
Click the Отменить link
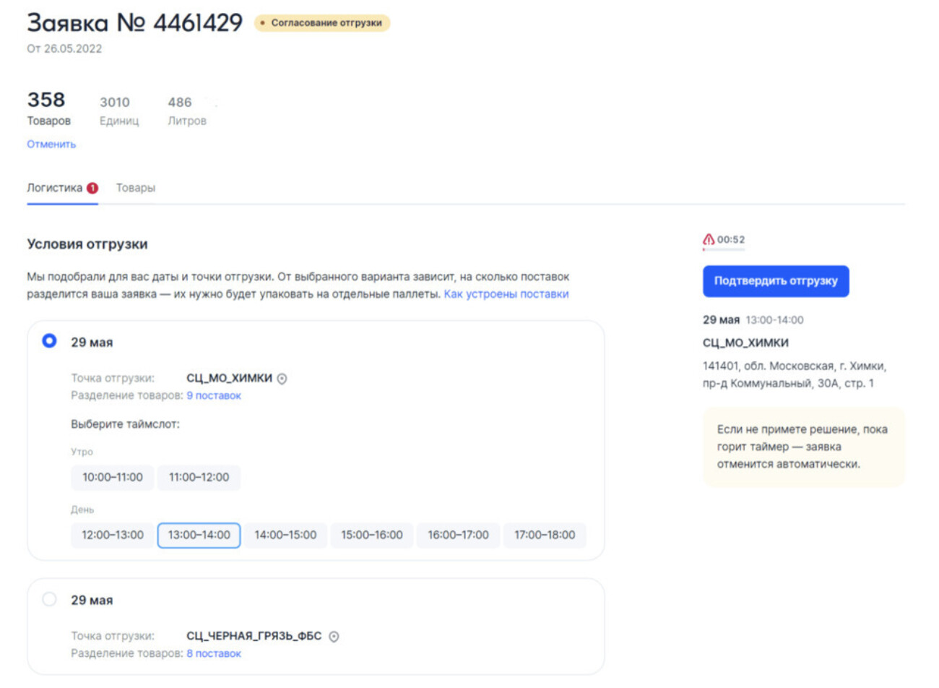(51, 145)
